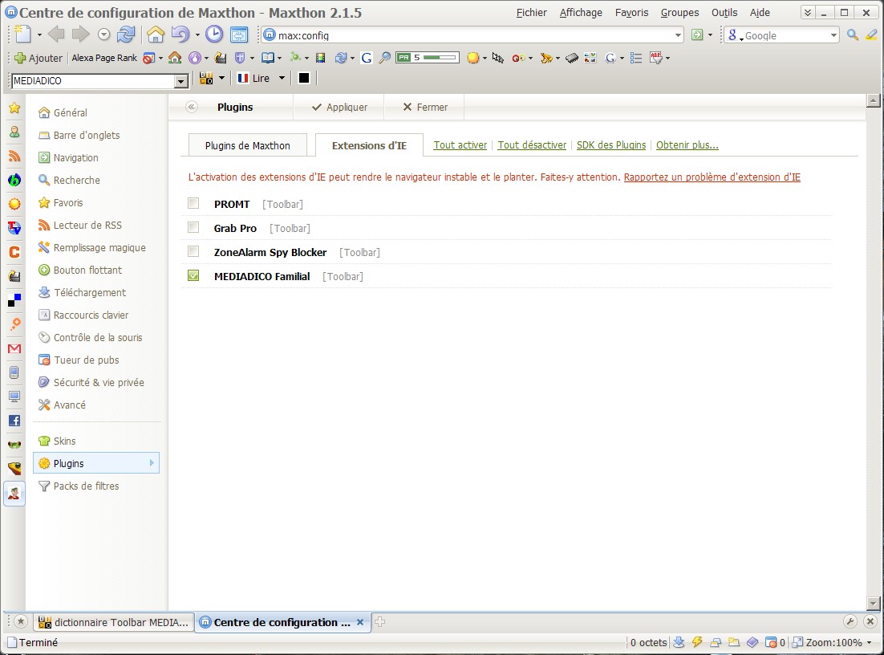The height and width of the screenshot is (655, 884).
Task: Click the Ajouter plus button
Action: pyautogui.click(x=39, y=58)
